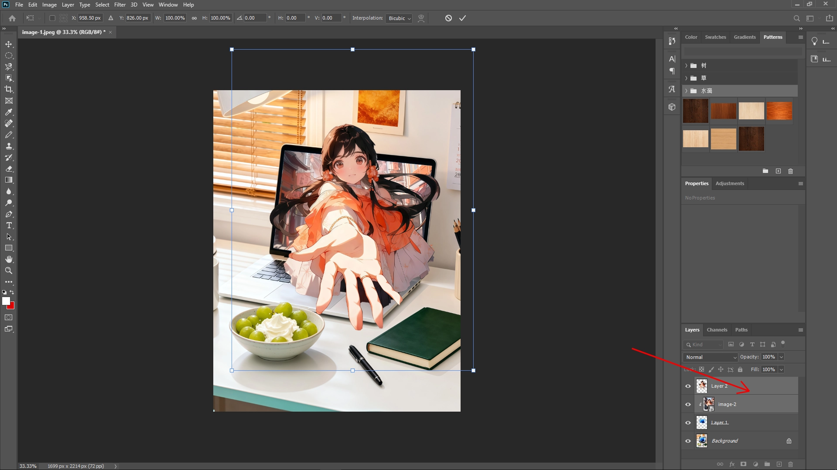Image resolution: width=837 pixels, height=470 pixels.
Task: Open the Interpolation dropdown
Action: click(x=399, y=18)
